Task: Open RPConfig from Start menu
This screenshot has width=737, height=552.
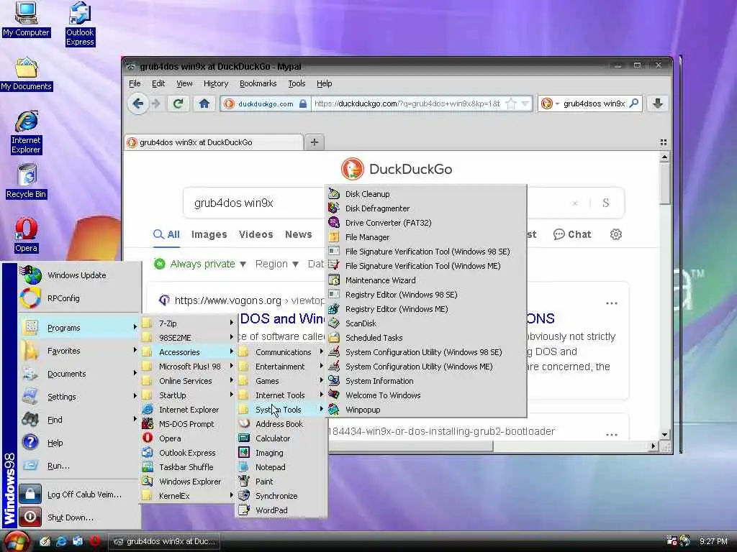Action: [79, 298]
